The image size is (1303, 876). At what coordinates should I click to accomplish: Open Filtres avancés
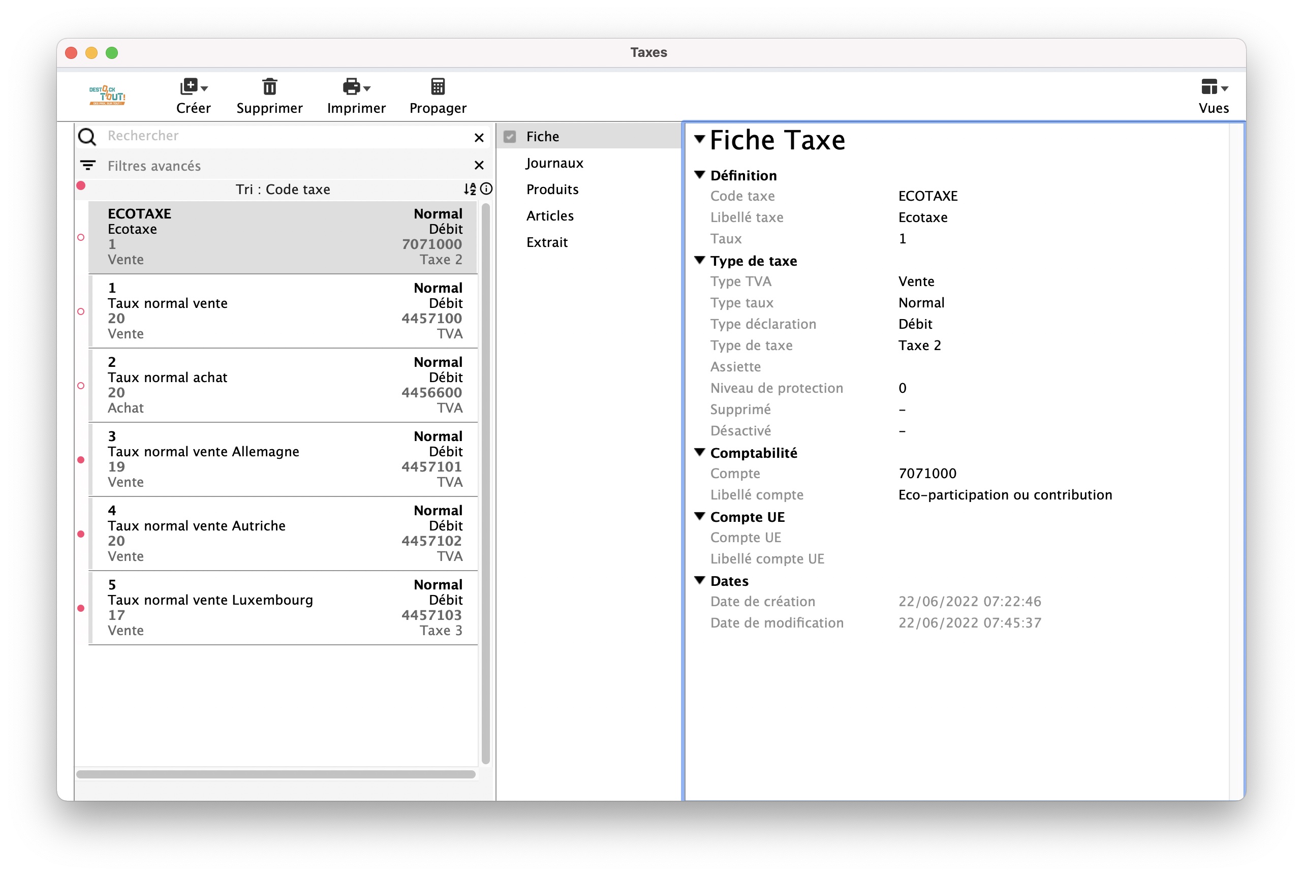coord(154,166)
